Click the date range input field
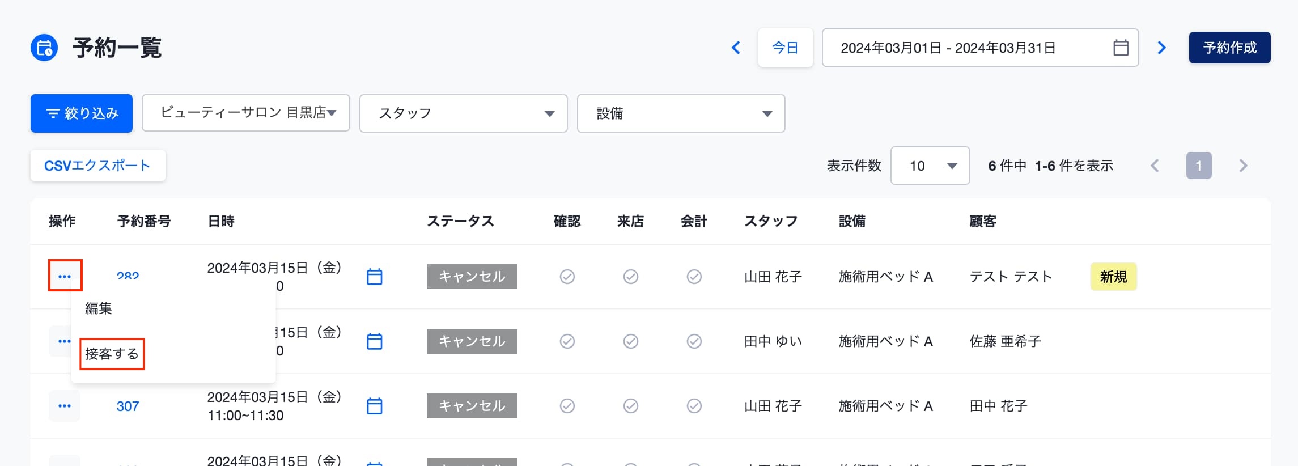This screenshot has width=1298, height=466. click(981, 48)
